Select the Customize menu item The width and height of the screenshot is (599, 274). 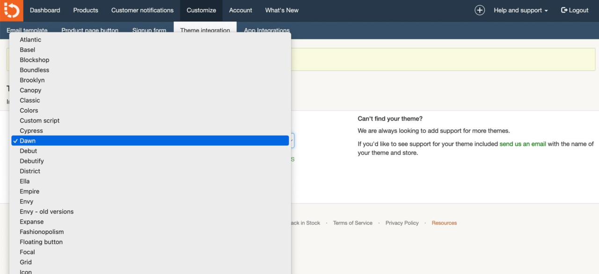(201, 10)
